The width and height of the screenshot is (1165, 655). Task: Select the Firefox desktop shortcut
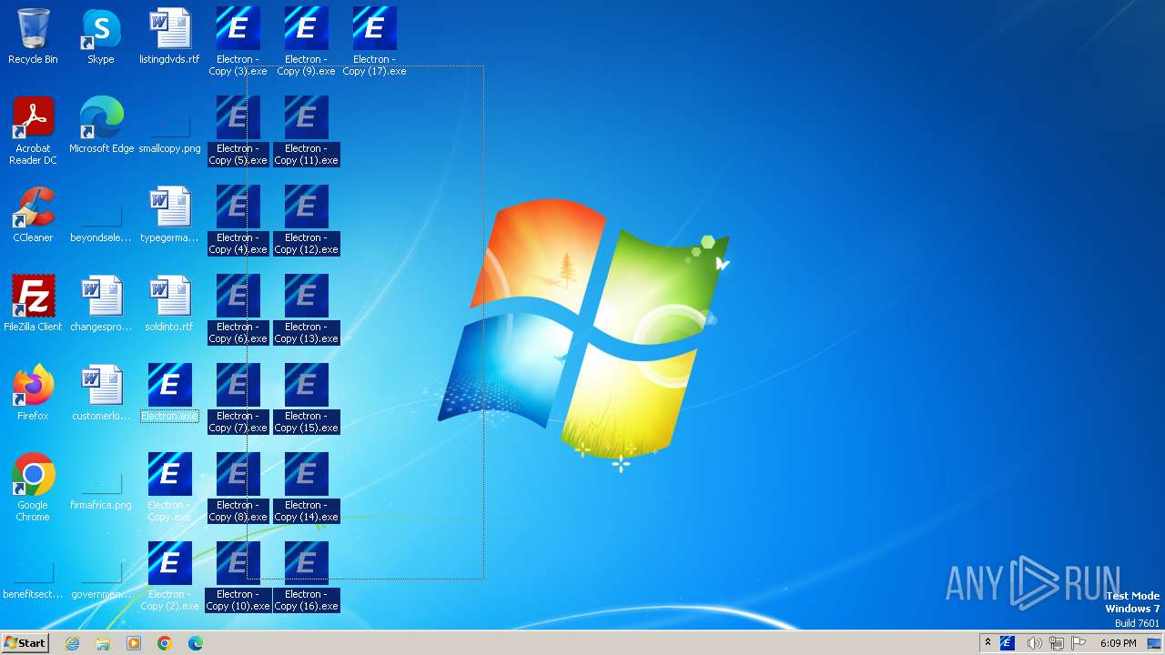(x=33, y=393)
